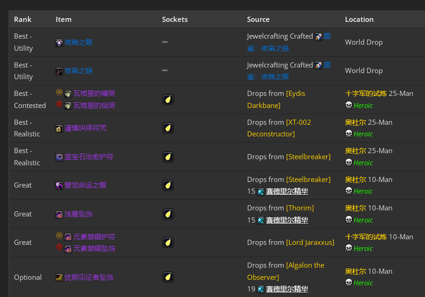Click the 警觉命运之眼 item icon
425x297 pixels.
pos(59,186)
